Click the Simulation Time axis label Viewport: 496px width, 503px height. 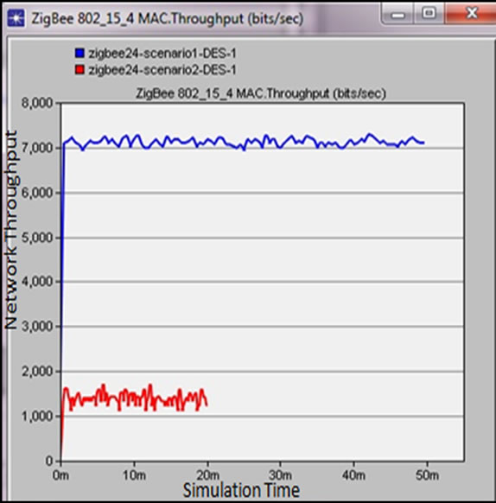[x=241, y=490]
